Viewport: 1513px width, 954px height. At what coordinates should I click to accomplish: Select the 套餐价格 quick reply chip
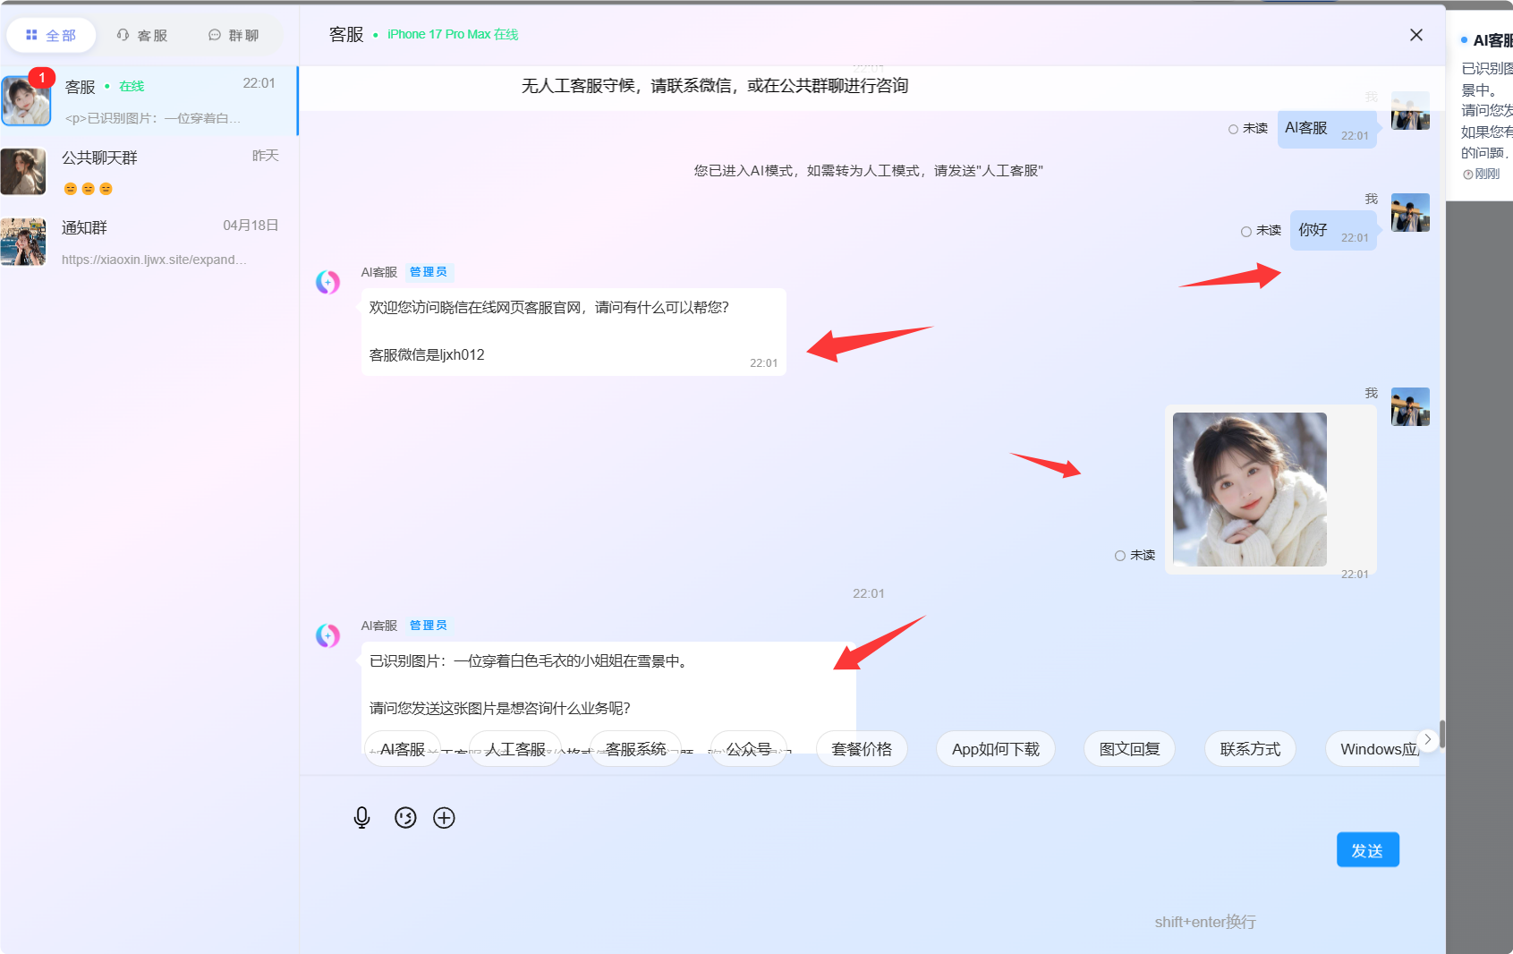pyautogui.click(x=862, y=749)
